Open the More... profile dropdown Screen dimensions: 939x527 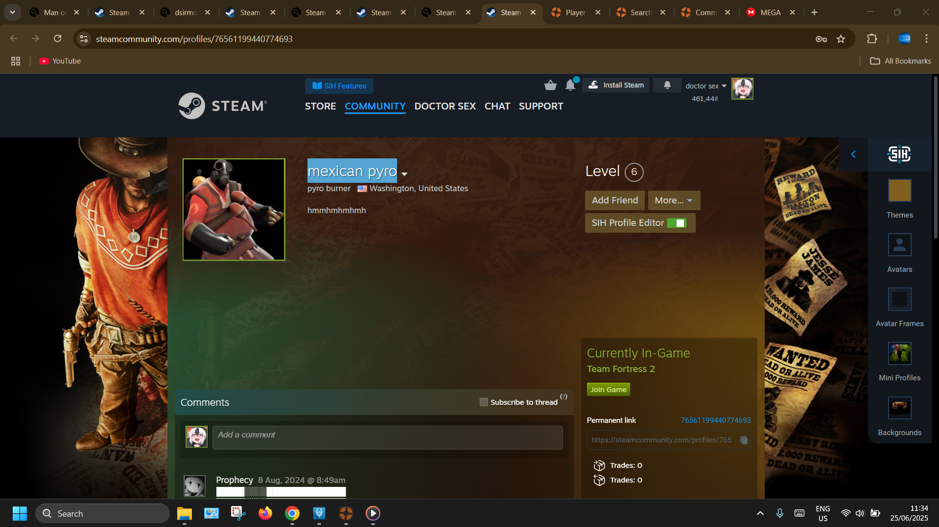click(x=674, y=200)
